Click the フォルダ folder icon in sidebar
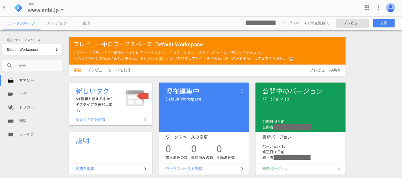 [11, 134]
